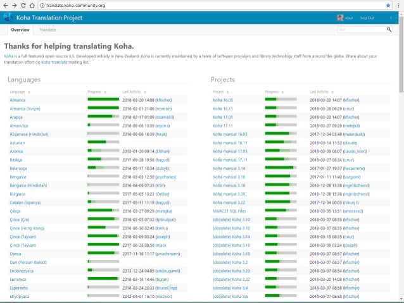Sort Languages table by Last Activity

[x=134, y=92]
